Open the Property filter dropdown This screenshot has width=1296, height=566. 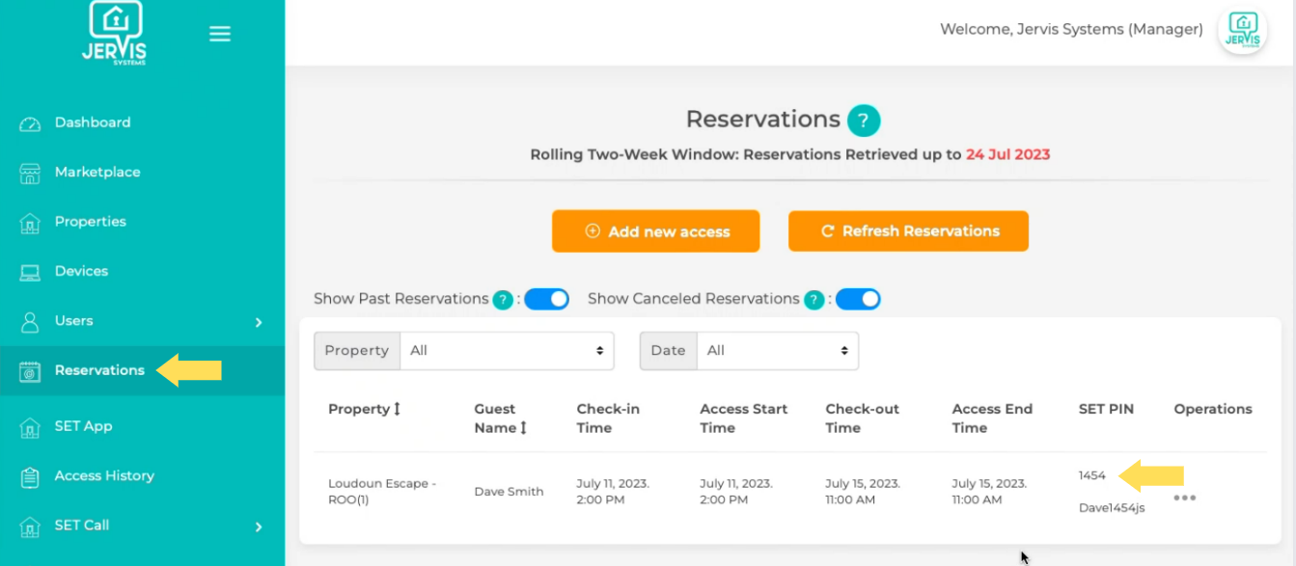click(x=507, y=351)
